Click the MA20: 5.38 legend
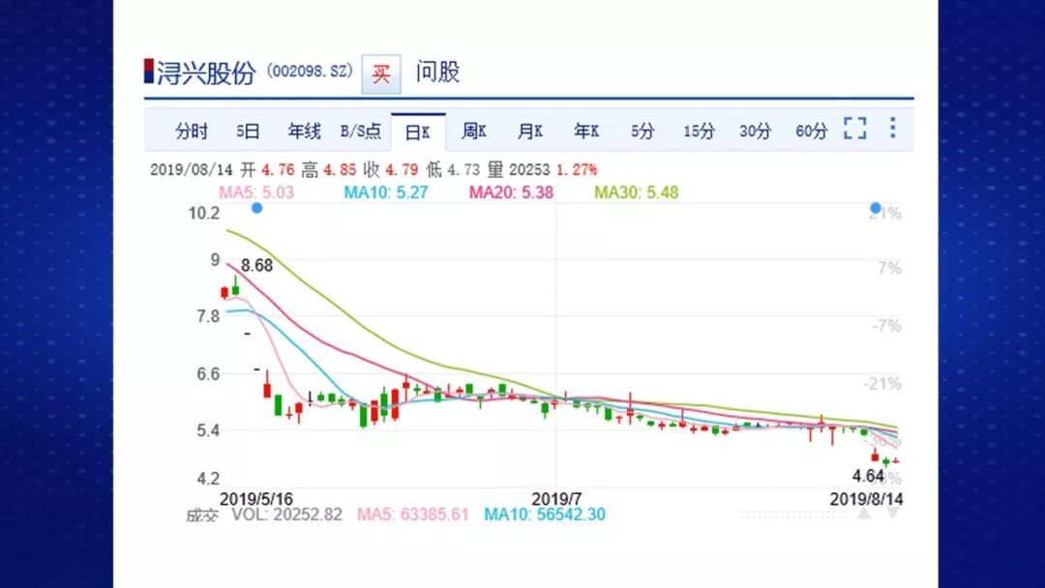This screenshot has height=588, width=1045. click(511, 192)
